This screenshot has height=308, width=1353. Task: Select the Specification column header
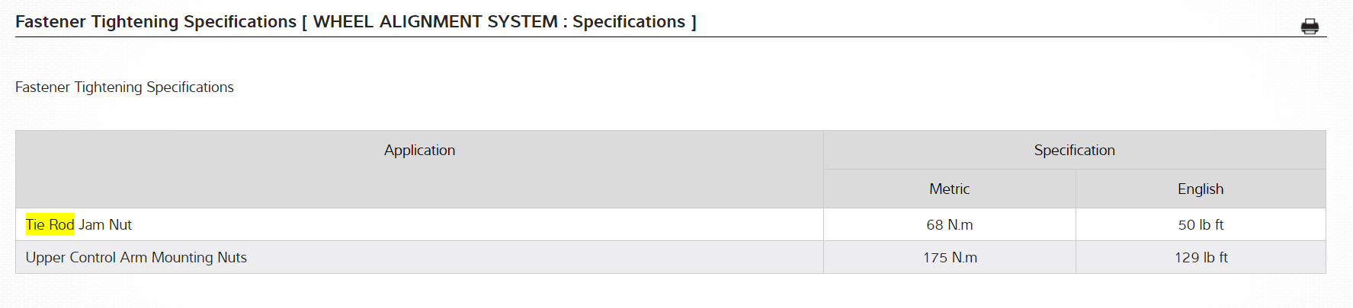(1074, 151)
